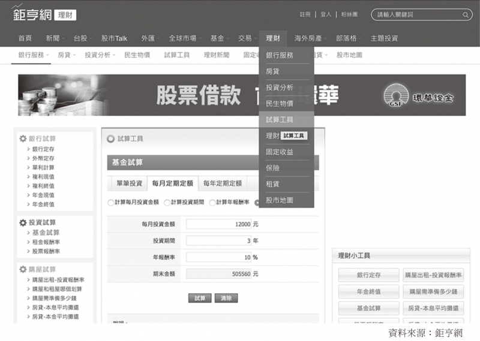Select 計算年報酬率 radio button
This screenshot has height=341, width=480.
pos(212,203)
